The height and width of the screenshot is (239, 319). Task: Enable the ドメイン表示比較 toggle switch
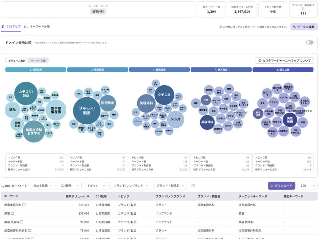[309, 42]
